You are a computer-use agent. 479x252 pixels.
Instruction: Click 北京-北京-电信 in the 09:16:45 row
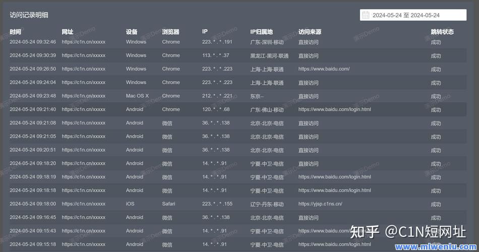pyautogui.click(x=267, y=218)
